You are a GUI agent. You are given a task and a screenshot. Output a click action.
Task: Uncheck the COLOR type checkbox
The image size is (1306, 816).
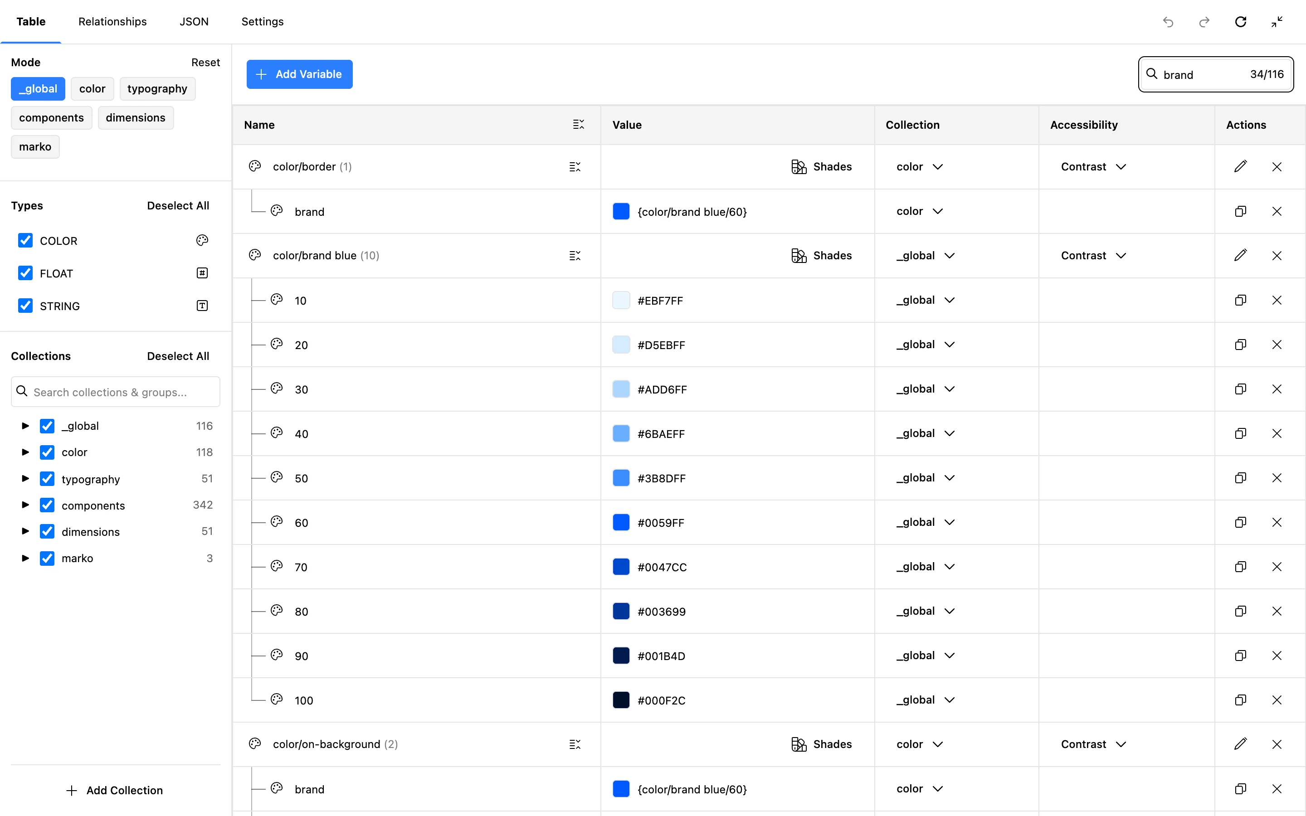click(x=25, y=241)
